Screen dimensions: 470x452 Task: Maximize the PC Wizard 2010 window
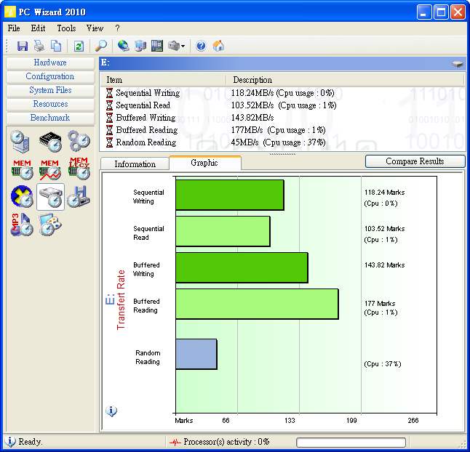[441, 12]
